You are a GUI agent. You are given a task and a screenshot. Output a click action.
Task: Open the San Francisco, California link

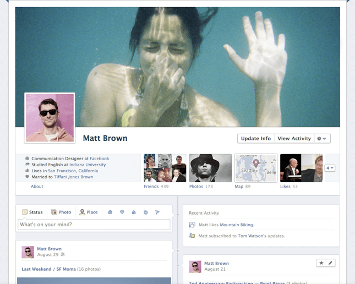pos(73,171)
